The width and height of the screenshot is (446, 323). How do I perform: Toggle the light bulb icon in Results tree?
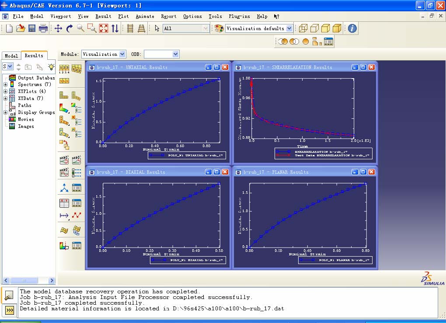click(51, 67)
